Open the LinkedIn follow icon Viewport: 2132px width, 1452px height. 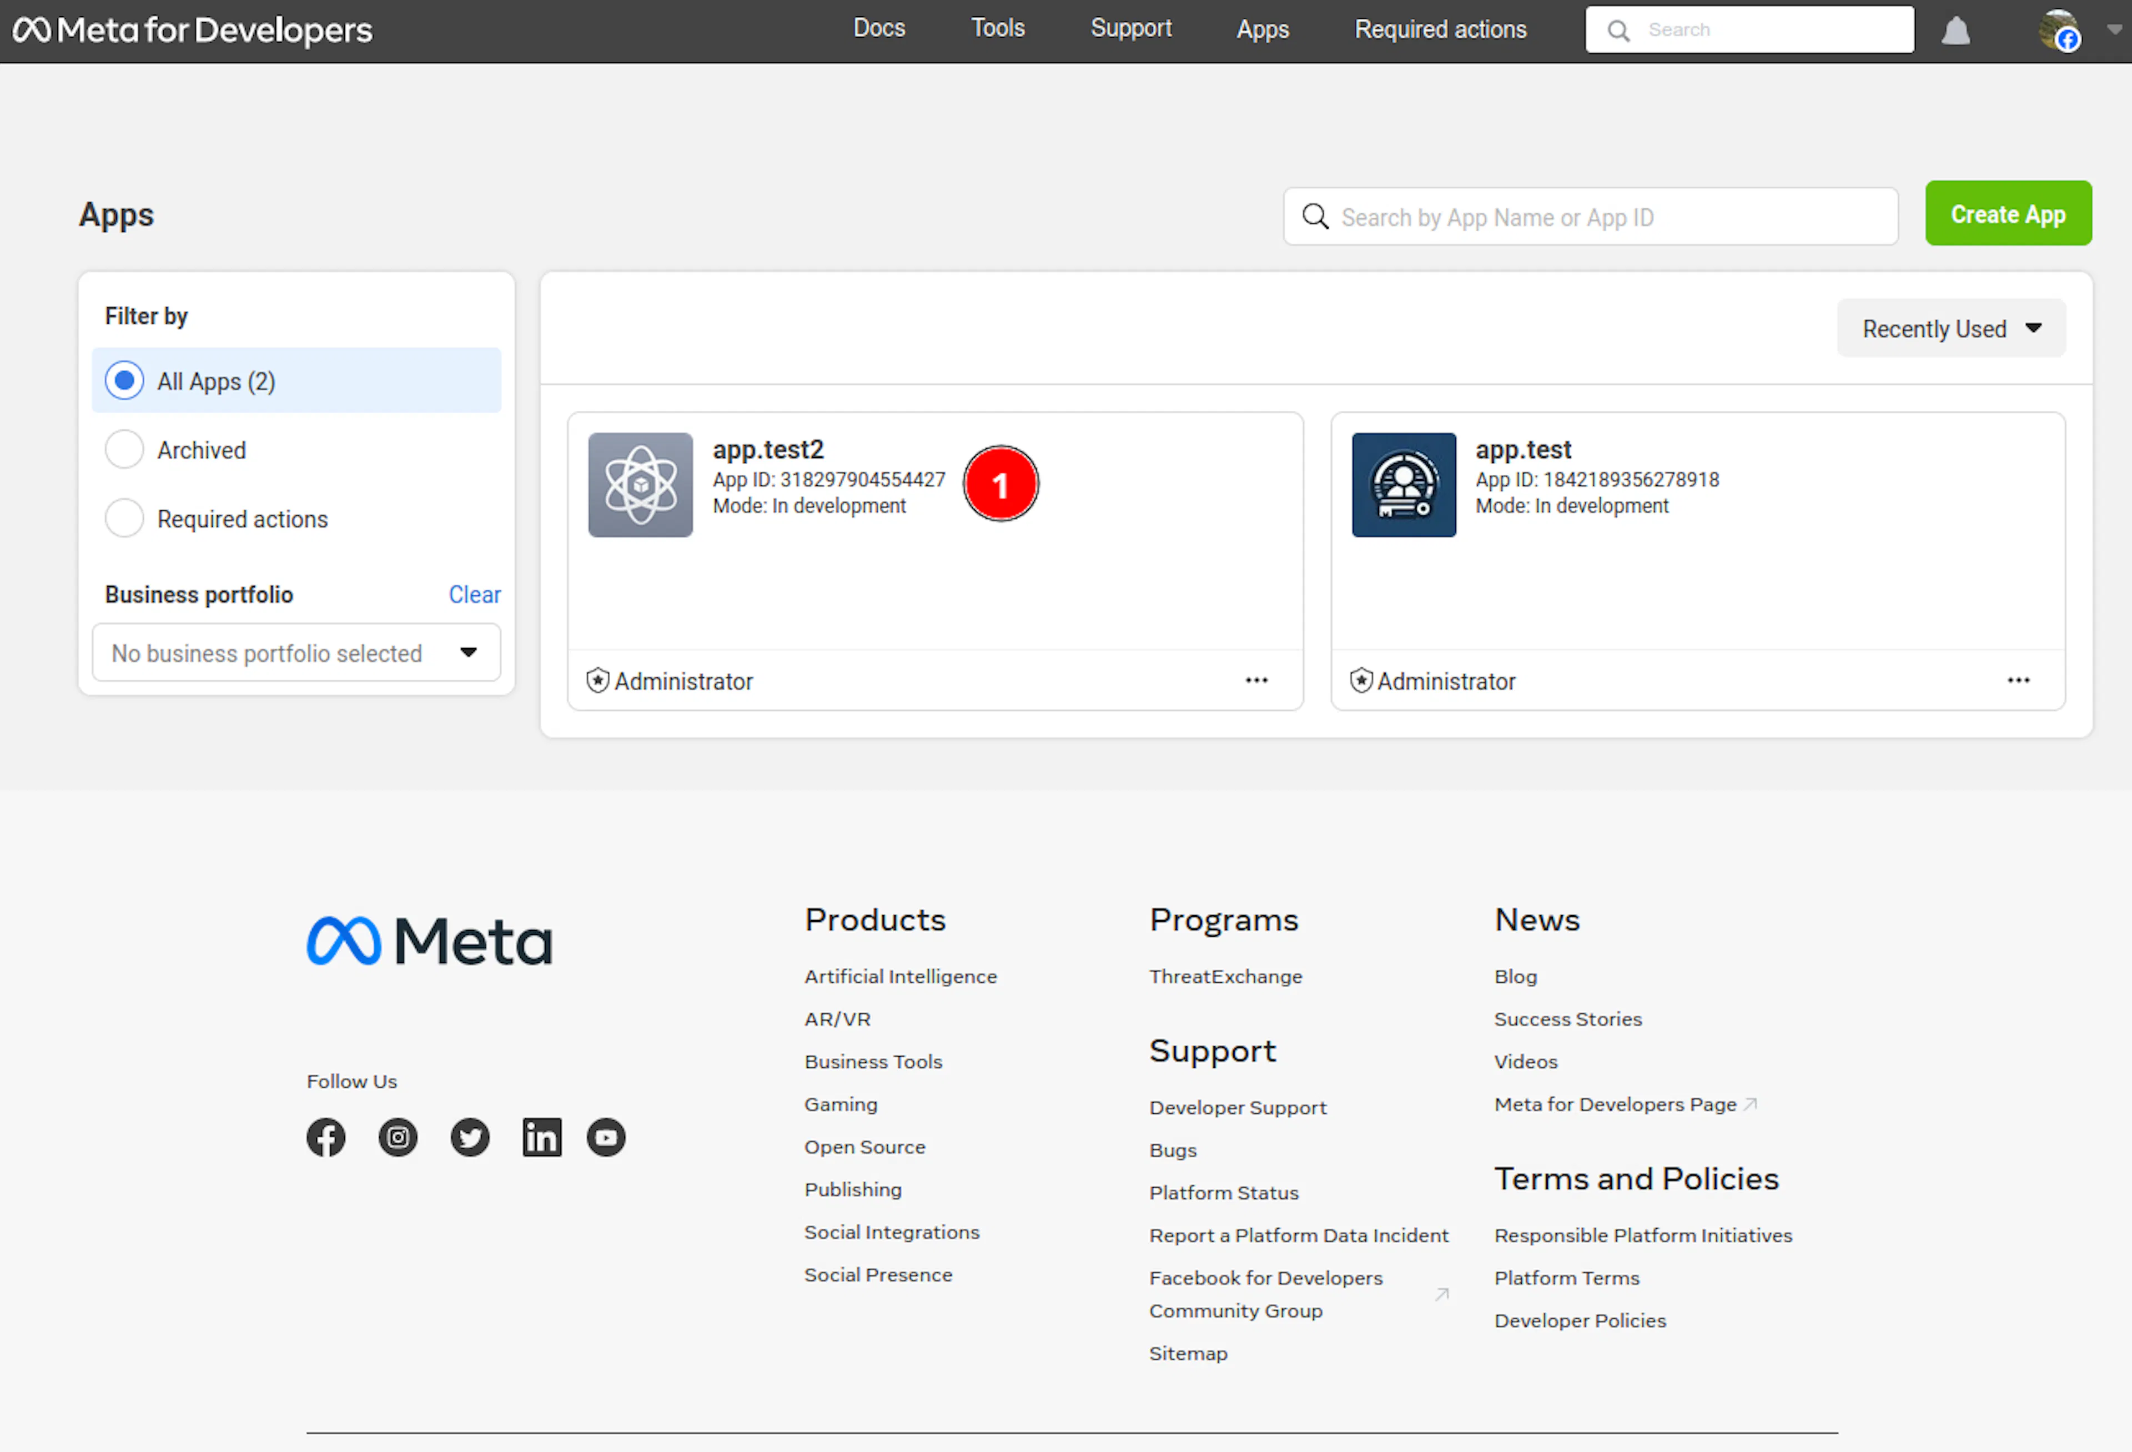542,1137
